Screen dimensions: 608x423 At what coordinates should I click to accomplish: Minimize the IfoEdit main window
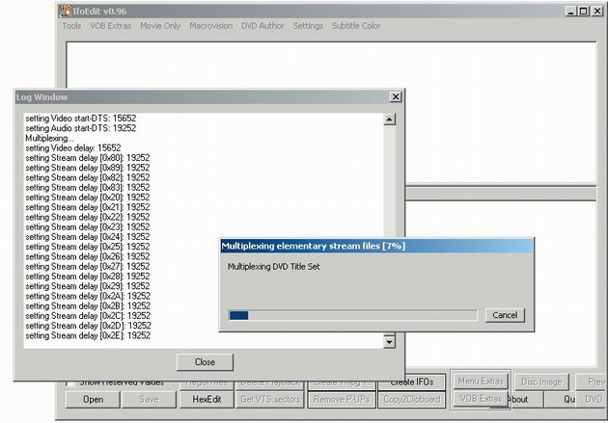click(570, 11)
